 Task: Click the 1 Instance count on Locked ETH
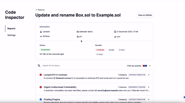(x=122, y=75)
